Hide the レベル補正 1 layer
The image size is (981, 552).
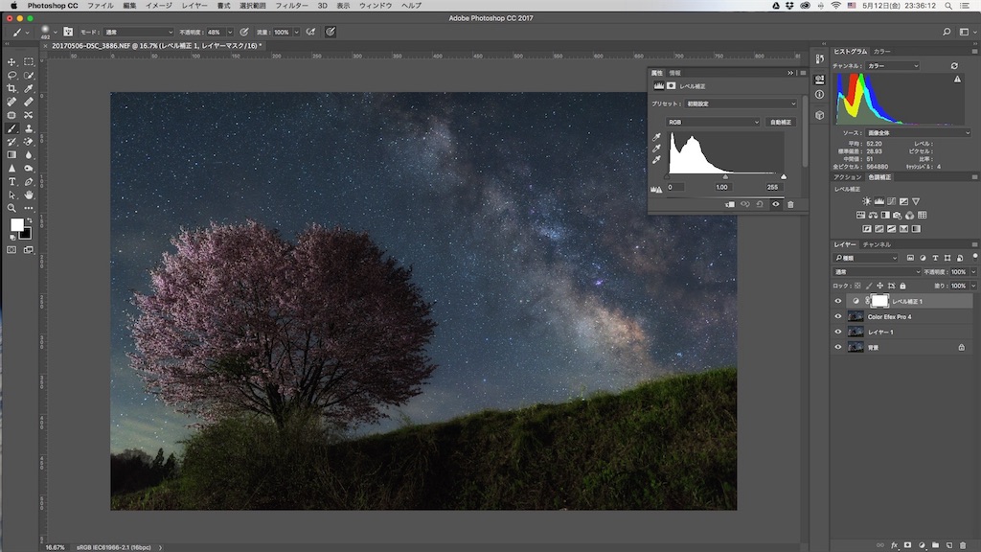click(x=838, y=301)
